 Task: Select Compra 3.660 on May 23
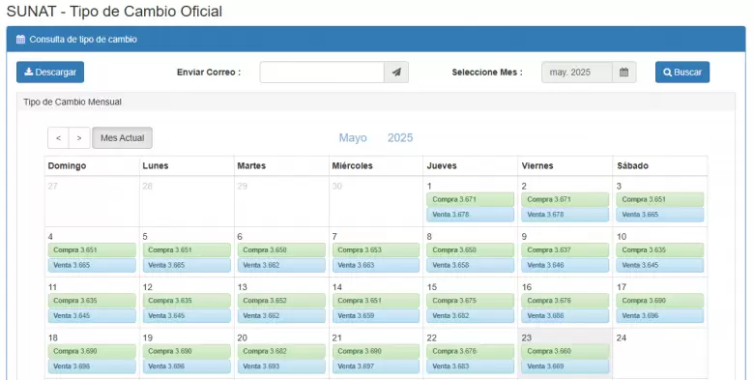tap(565, 352)
